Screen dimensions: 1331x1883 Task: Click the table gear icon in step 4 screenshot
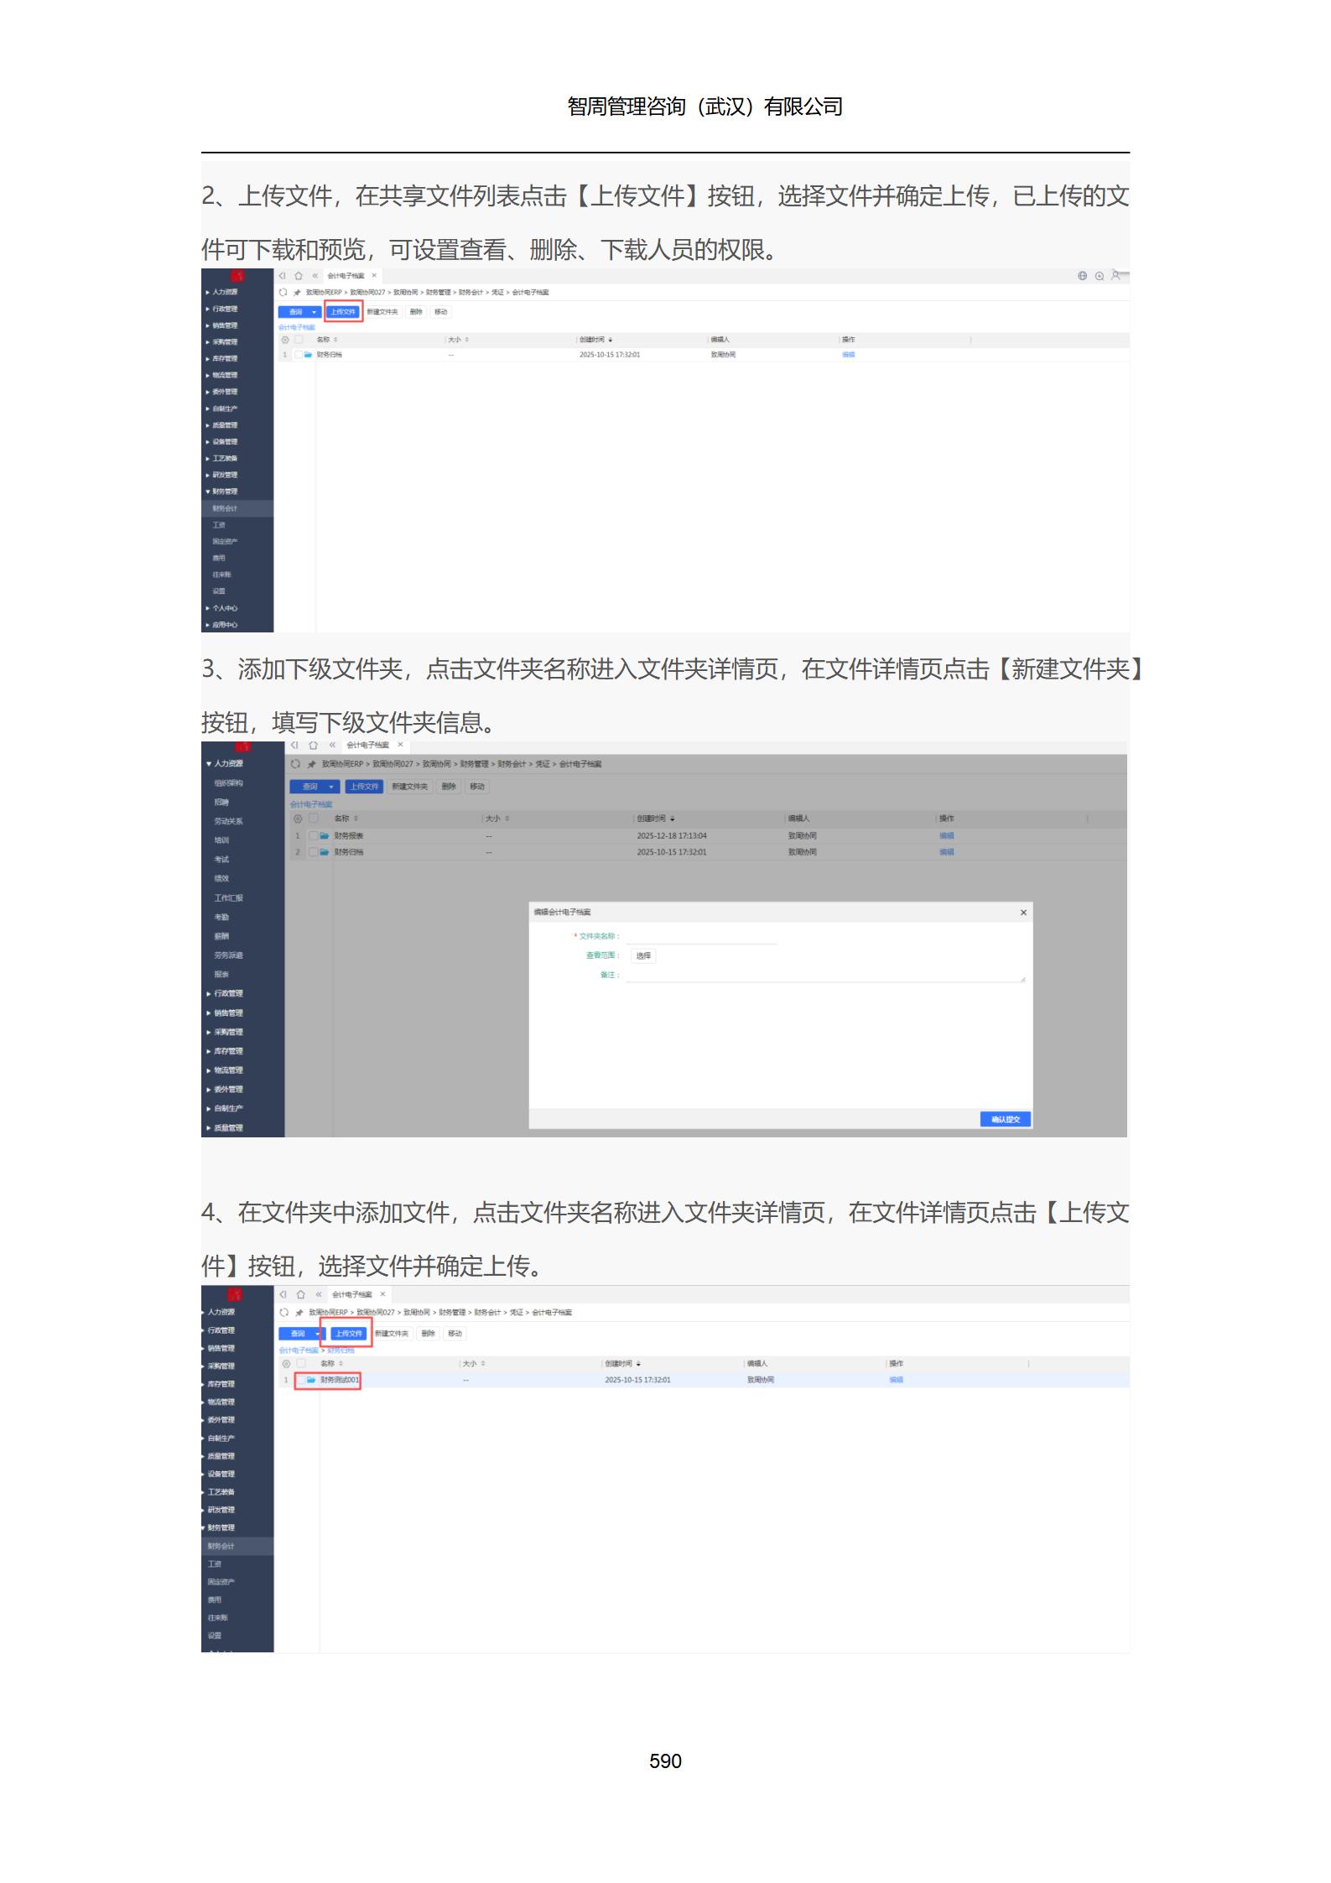tap(286, 1364)
